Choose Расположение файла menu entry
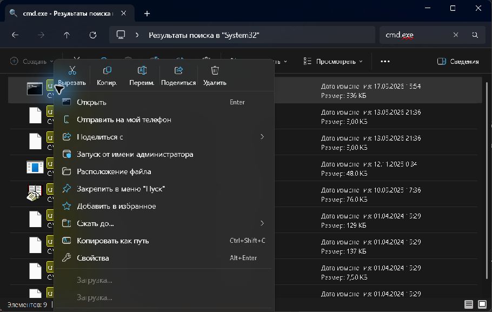 click(x=163, y=172)
